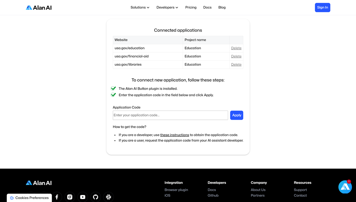Click the Alan AI logo in footer
356x202 pixels.
(x=39, y=183)
